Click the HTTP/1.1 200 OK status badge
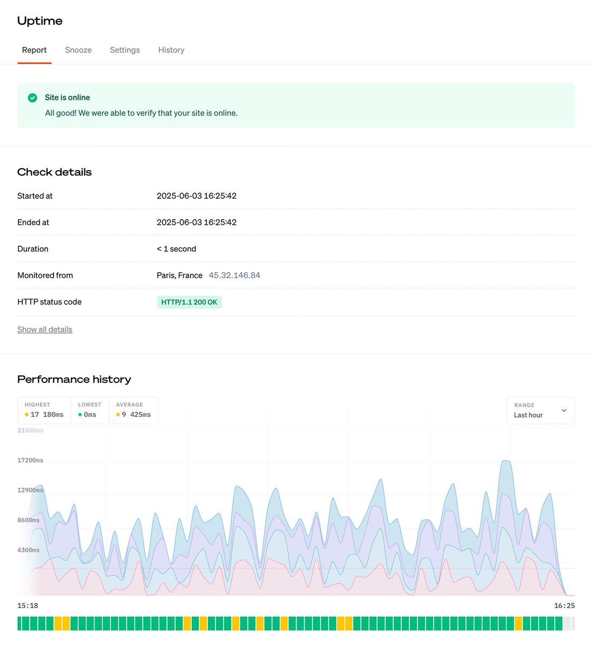Image resolution: width=592 pixels, height=648 pixels. (x=189, y=302)
